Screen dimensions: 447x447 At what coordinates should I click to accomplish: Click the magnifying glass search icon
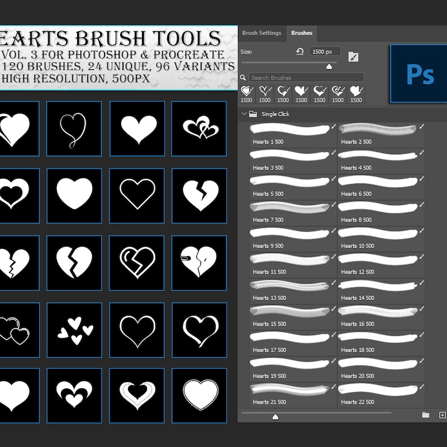[244, 78]
